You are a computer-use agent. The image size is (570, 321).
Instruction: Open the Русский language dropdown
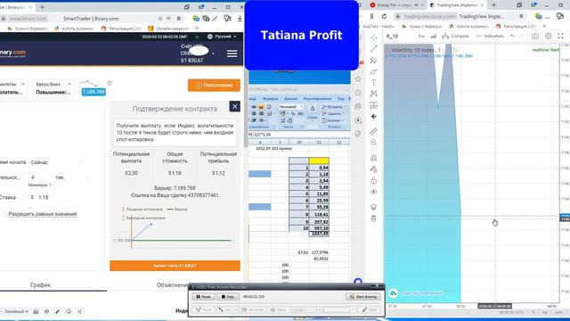point(222,37)
